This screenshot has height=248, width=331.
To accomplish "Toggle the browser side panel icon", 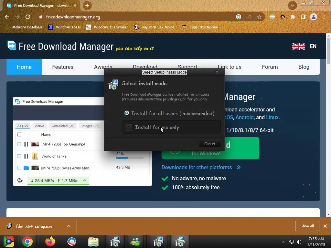I will (303, 17).
